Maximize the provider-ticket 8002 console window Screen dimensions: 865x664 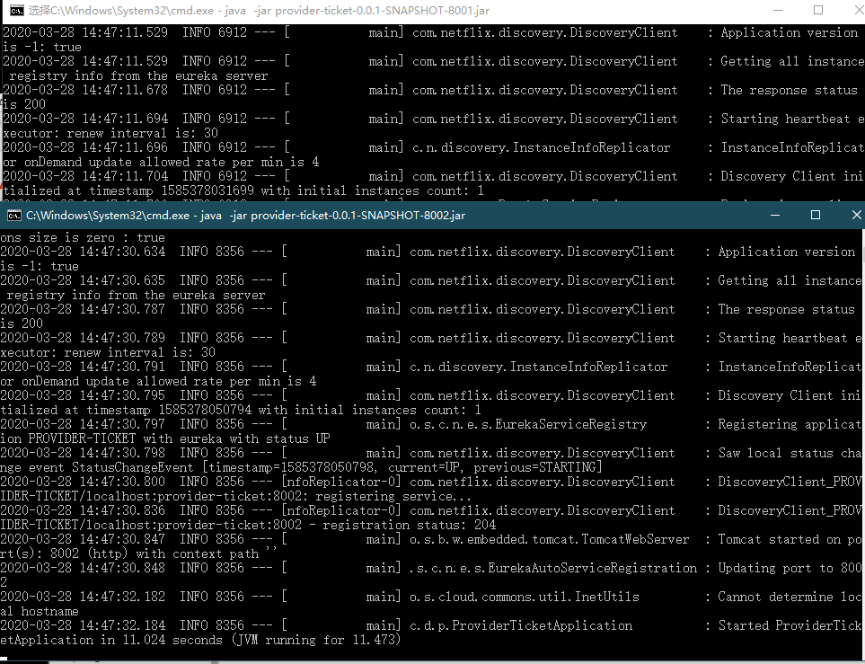[816, 216]
